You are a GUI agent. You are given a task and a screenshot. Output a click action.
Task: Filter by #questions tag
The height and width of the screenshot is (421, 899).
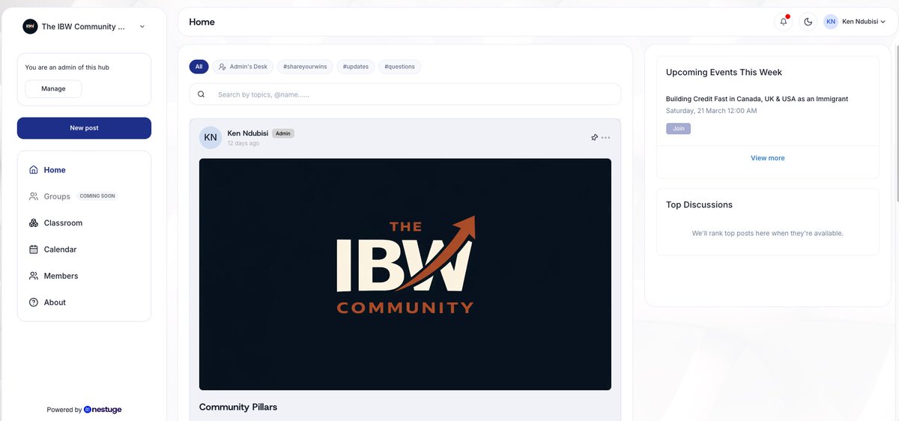(399, 67)
